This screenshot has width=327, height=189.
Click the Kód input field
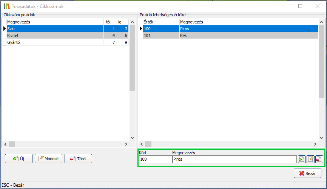tap(155, 160)
